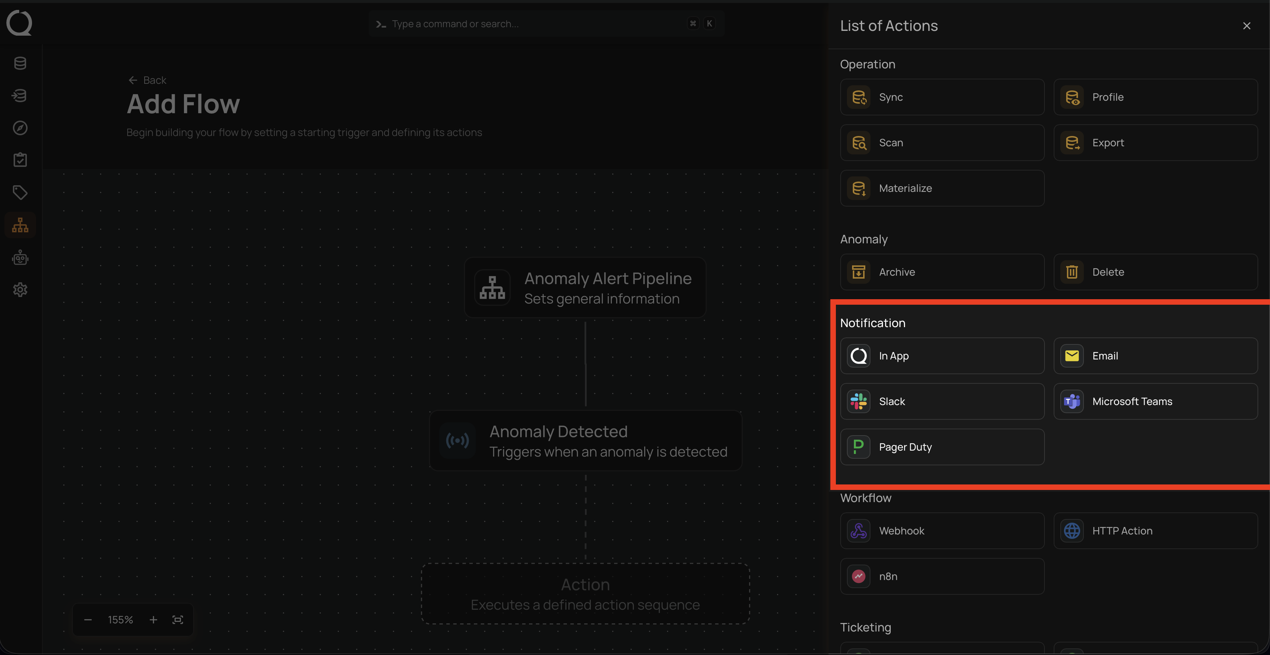Open the checks clipboard sidebar icon
1270x655 pixels.
coord(20,160)
